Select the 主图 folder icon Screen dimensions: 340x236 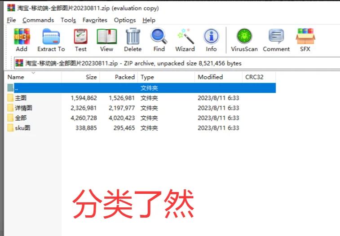coord(10,98)
